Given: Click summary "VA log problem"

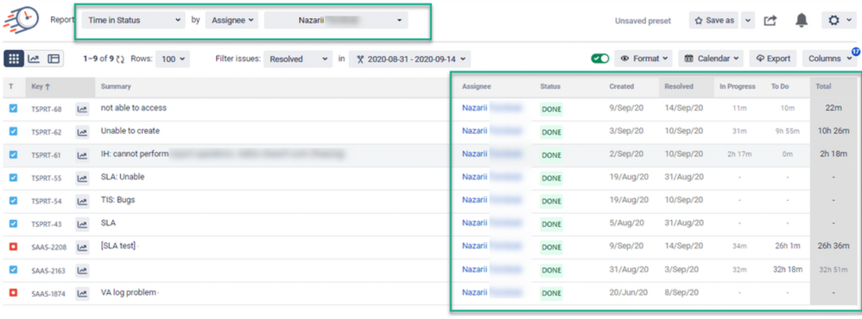Looking at the screenshot, I should 129,292.
